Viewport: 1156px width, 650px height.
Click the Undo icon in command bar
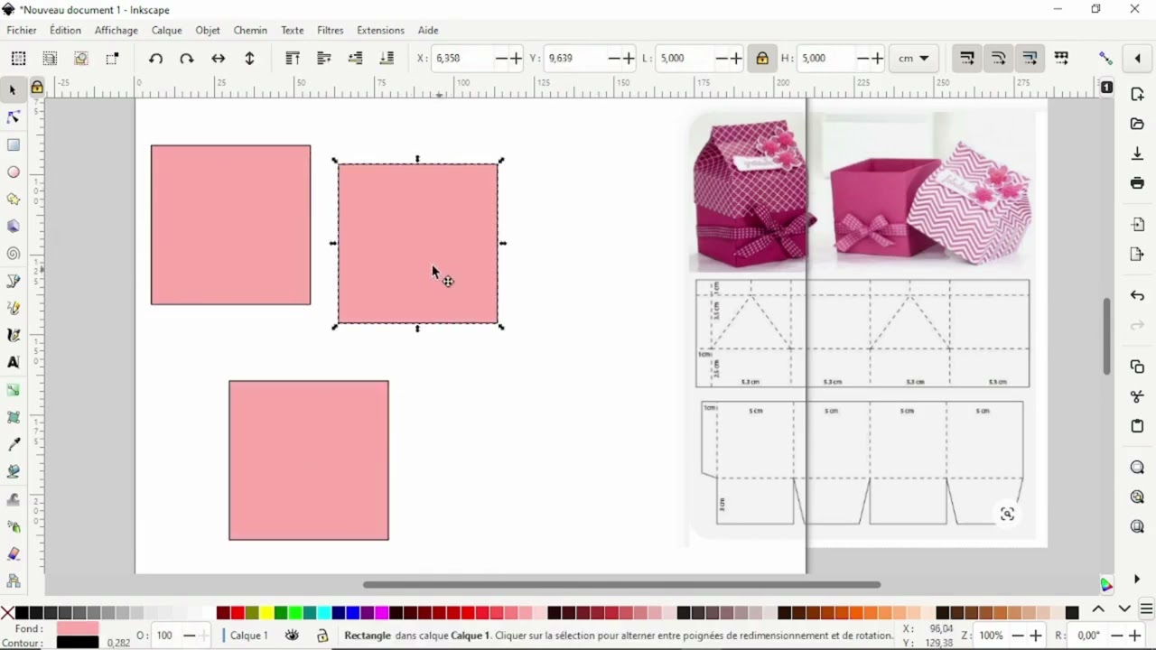click(x=1137, y=295)
